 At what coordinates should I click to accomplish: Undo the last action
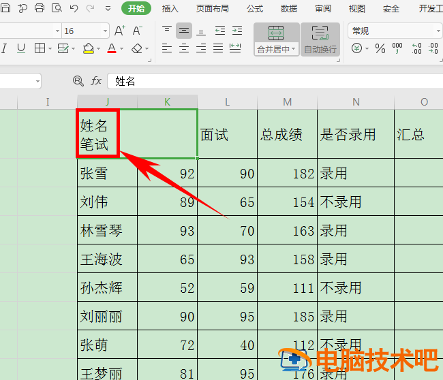tap(74, 8)
